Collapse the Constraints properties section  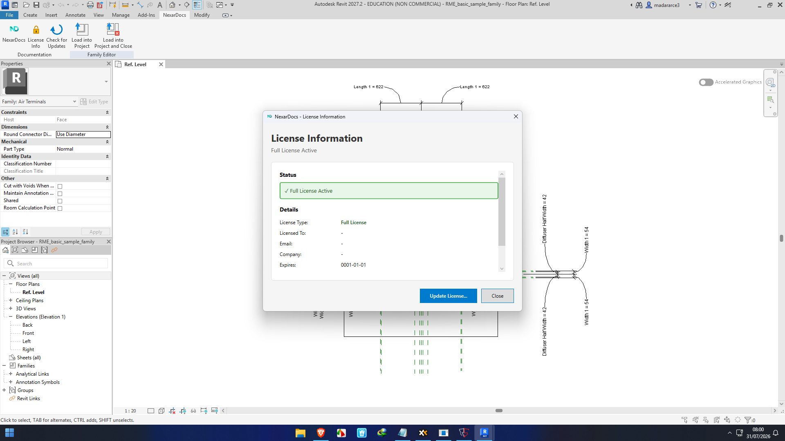click(108, 112)
